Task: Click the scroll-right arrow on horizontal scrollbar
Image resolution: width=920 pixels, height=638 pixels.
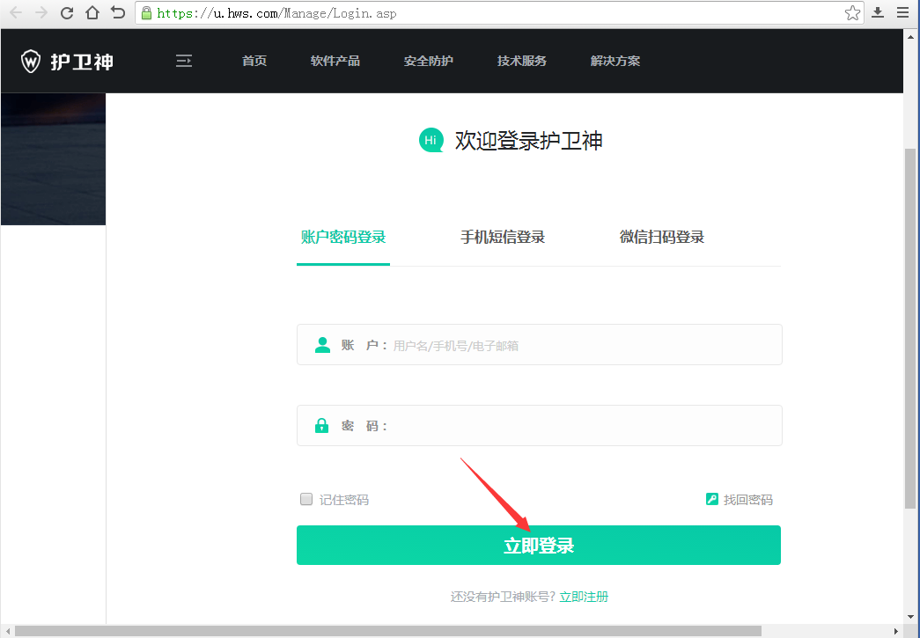Action: coord(896,631)
